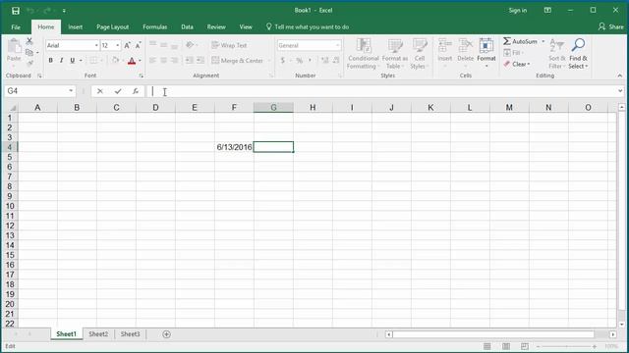Select the Sheet2 tab
629x353 pixels.
click(x=98, y=334)
